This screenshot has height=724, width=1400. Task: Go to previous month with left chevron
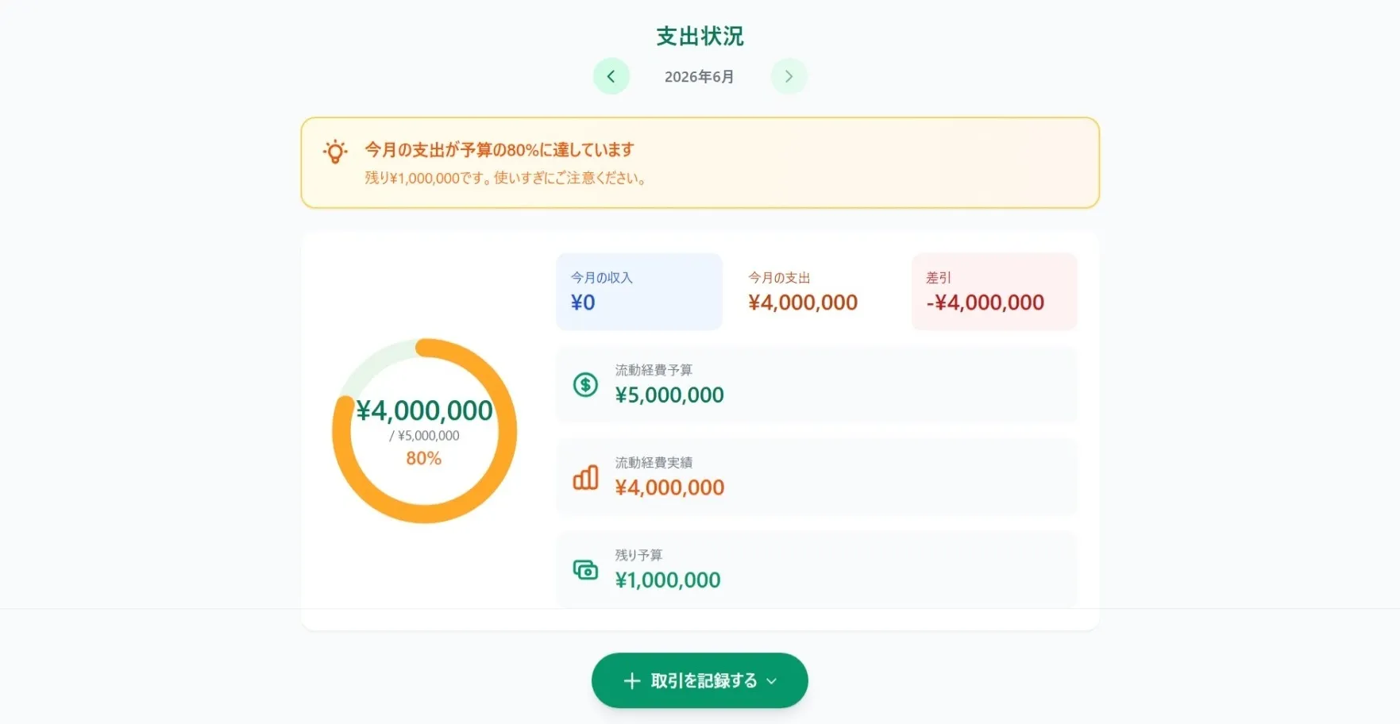pos(611,76)
